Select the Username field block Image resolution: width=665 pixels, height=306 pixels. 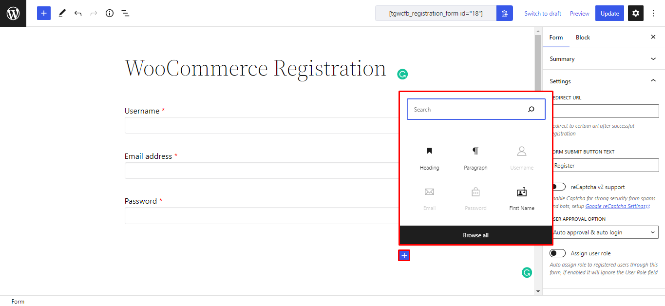[x=521, y=156]
